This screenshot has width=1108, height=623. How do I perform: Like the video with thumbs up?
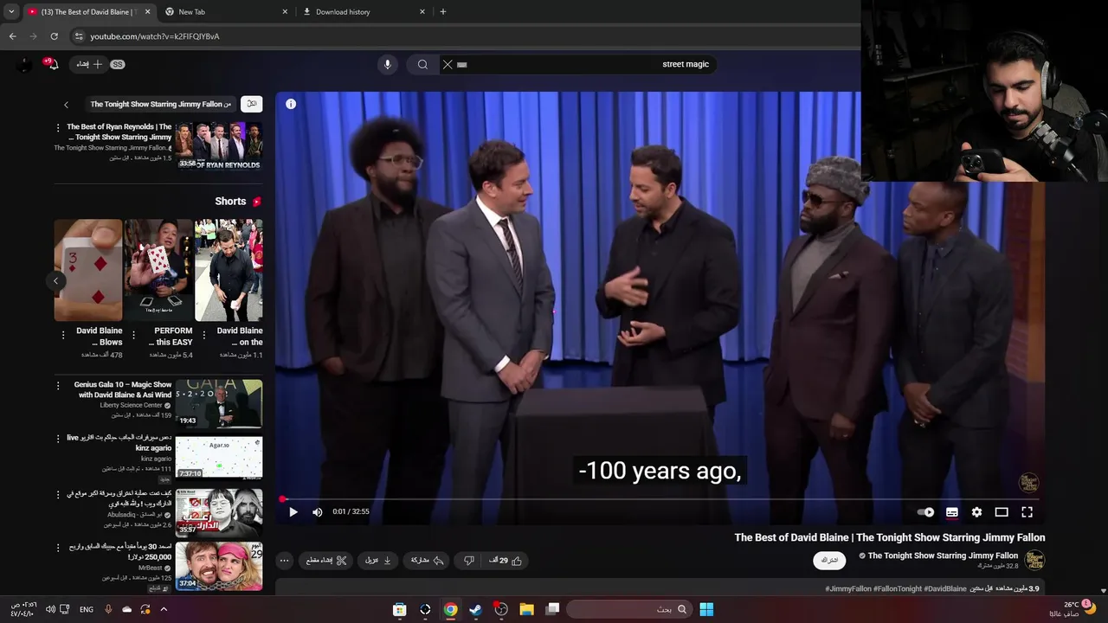click(506, 561)
